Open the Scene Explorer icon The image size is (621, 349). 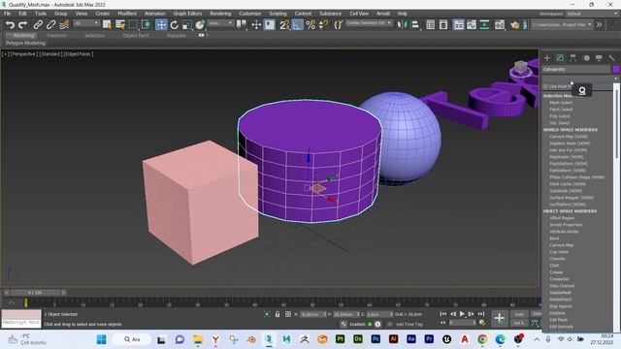[x=431, y=25]
